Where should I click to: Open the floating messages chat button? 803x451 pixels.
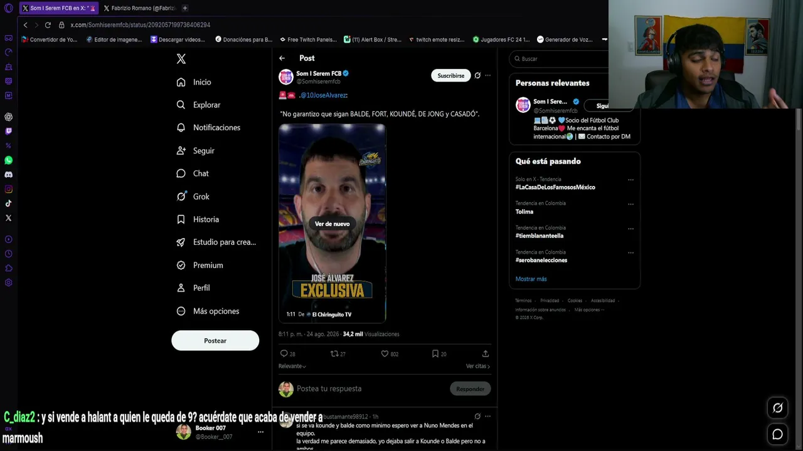(x=778, y=434)
